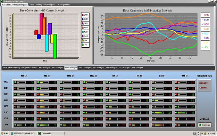Click the green LED in AUD H1 TF cell

[107, 101]
